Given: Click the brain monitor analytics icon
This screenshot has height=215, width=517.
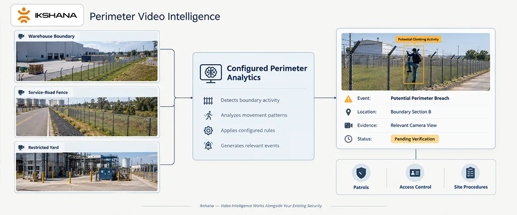Looking at the screenshot, I should click(211, 73).
